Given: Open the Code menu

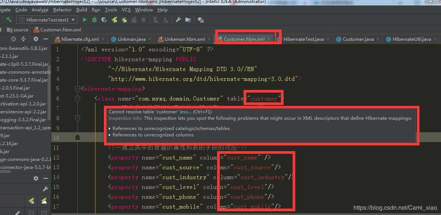Looking at the screenshot, I should pos(22,9).
